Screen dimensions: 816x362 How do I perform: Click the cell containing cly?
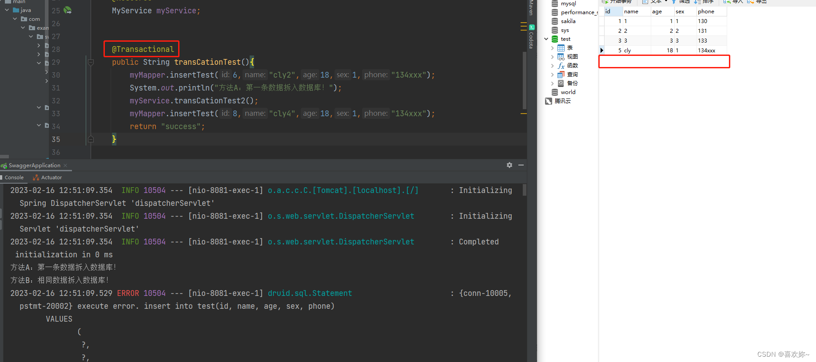(x=637, y=50)
